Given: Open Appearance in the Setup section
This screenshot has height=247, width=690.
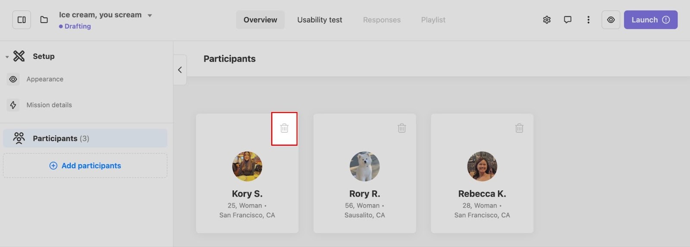Looking at the screenshot, I should pyautogui.click(x=44, y=79).
